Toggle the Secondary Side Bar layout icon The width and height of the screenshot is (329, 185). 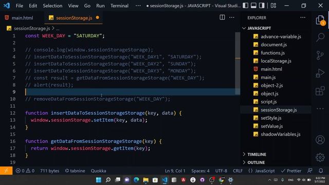pyautogui.click(x=262, y=6)
